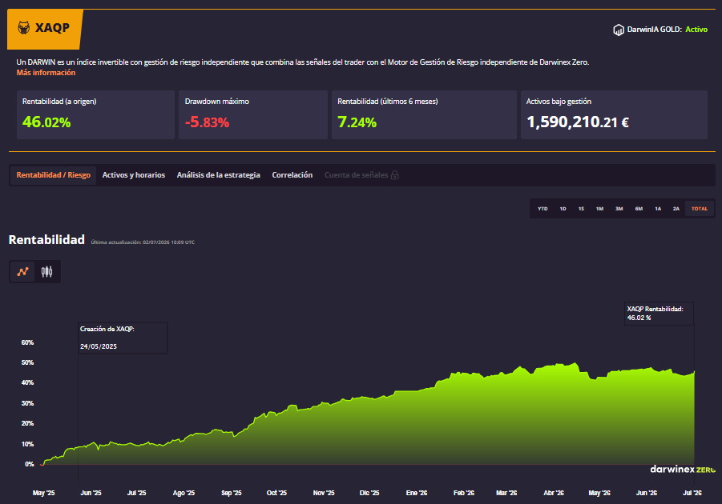The height and width of the screenshot is (504, 722).
Task: Select the YTD time range
Action: tap(543, 209)
